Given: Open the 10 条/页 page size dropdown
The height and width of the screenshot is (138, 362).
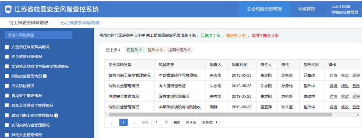Looking at the screenshot, I should point(209,122).
